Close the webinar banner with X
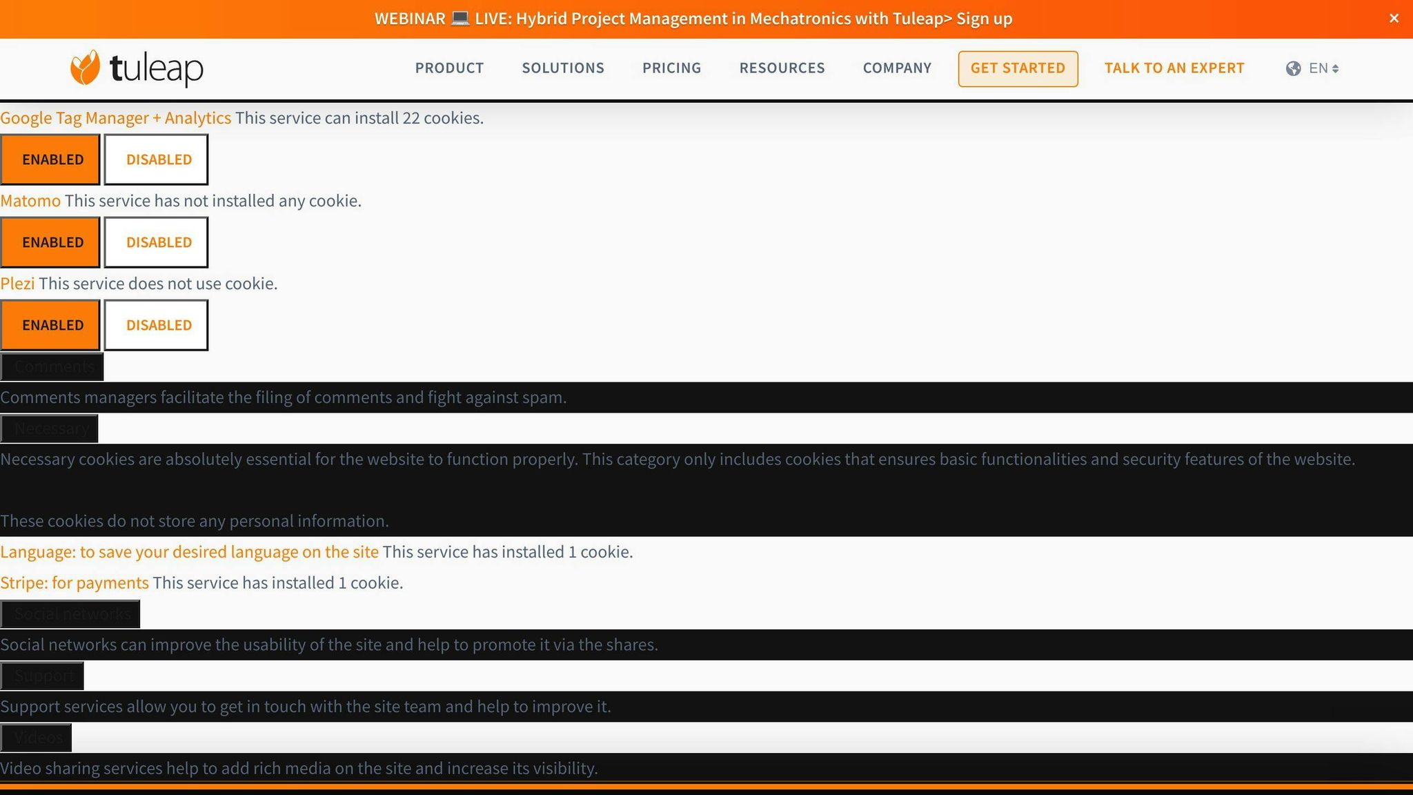1413x795 pixels. click(x=1394, y=19)
